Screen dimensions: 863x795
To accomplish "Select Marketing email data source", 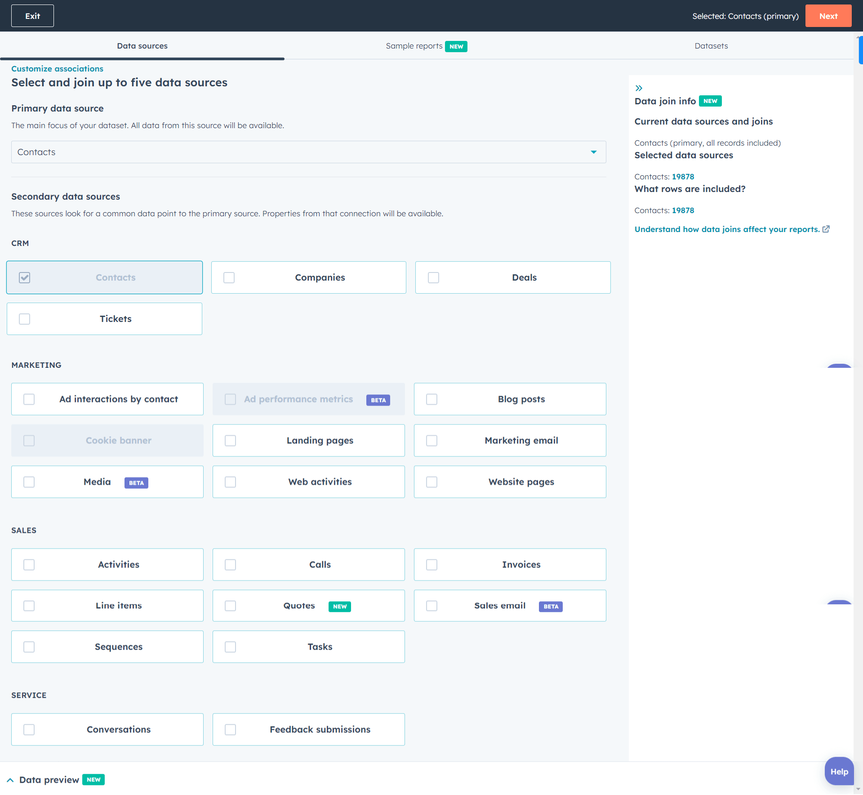I will coord(431,441).
